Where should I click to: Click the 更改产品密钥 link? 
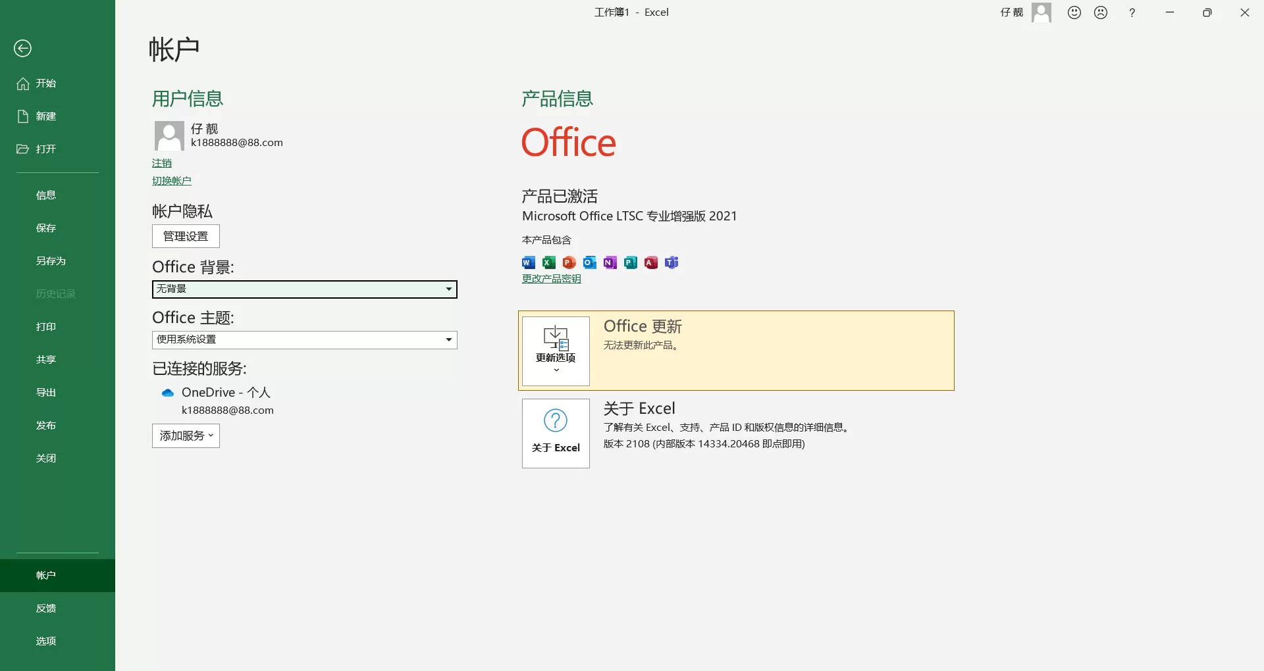[x=551, y=278]
